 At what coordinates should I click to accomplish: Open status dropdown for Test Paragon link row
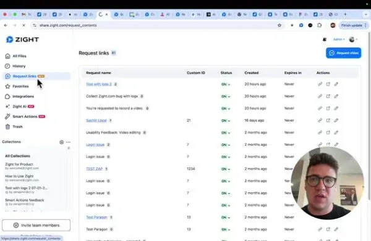(226, 218)
